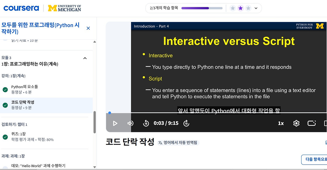Mute the video volume speaker icon
This screenshot has height=170, width=327.
tap(130, 123)
